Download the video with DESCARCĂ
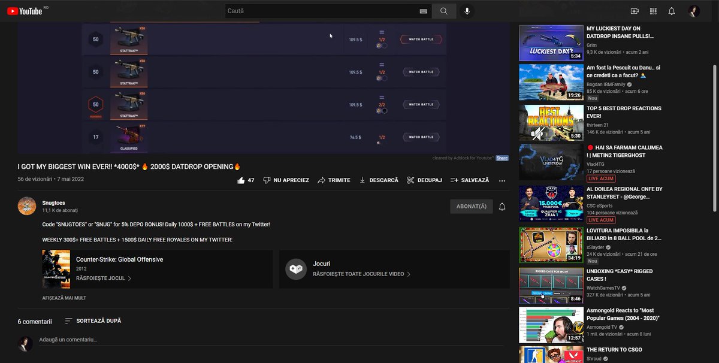The height and width of the screenshot is (363, 719). tap(378, 180)
